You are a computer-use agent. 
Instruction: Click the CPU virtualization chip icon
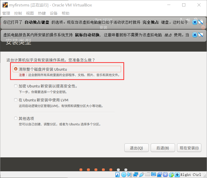tap(165, 175)
